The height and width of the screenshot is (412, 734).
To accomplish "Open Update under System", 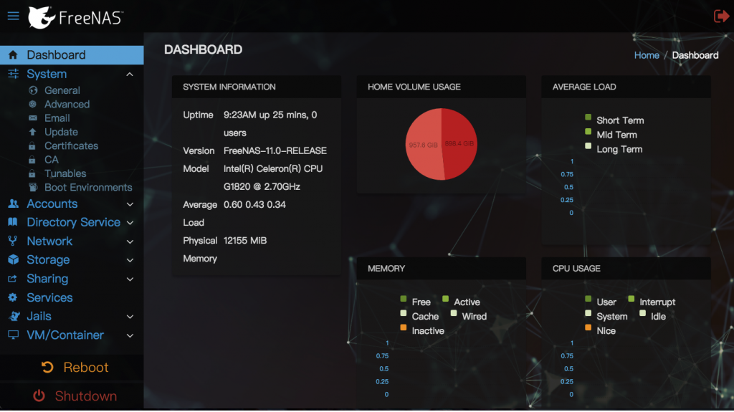I will pyautogui.click(x=61, y=132).
